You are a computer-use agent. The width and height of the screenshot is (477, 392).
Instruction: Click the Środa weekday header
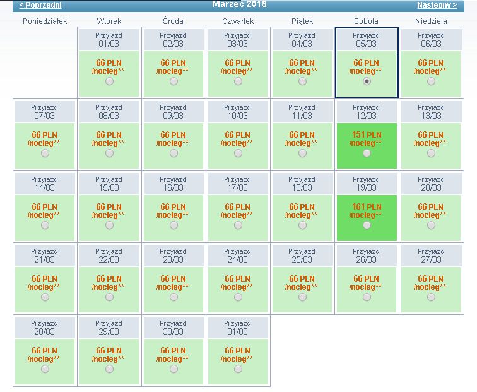(173, 21)
